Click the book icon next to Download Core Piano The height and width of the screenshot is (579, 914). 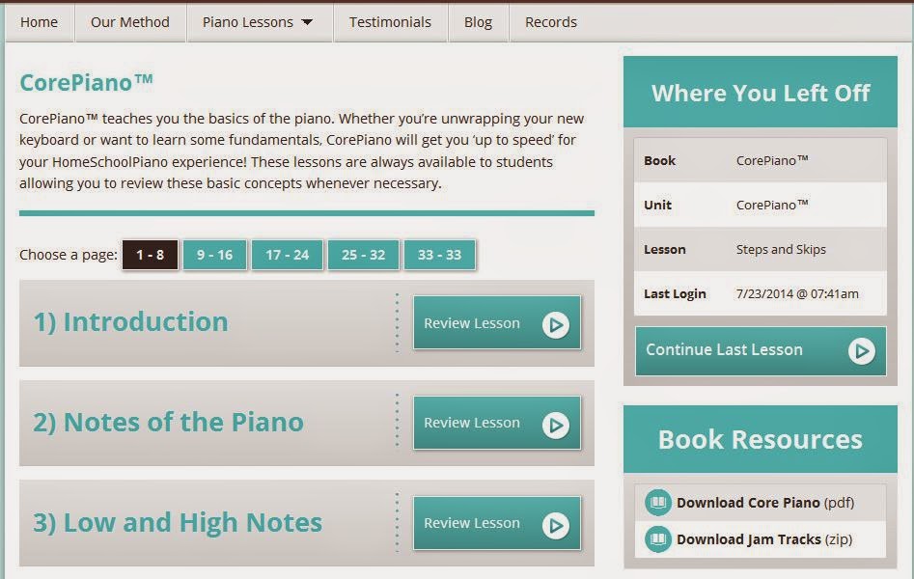point(657,502)
